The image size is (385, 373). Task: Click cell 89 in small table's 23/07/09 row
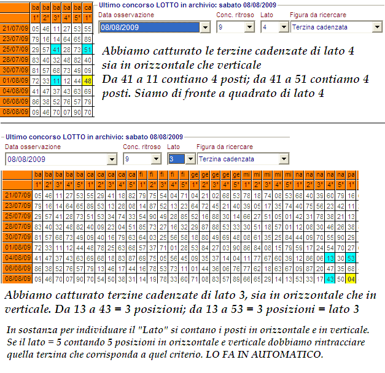(88, 39)
